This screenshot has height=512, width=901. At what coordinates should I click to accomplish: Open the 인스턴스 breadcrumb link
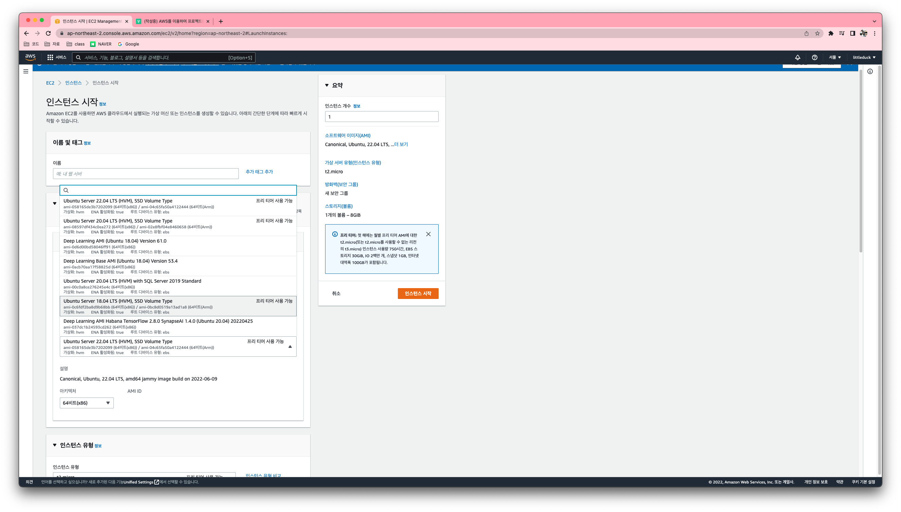73,83
